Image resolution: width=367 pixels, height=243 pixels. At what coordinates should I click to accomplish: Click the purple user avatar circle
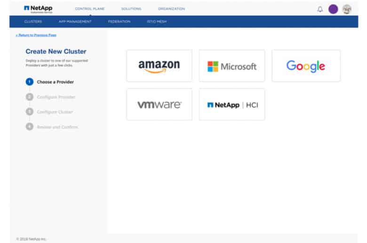(333, 9)
